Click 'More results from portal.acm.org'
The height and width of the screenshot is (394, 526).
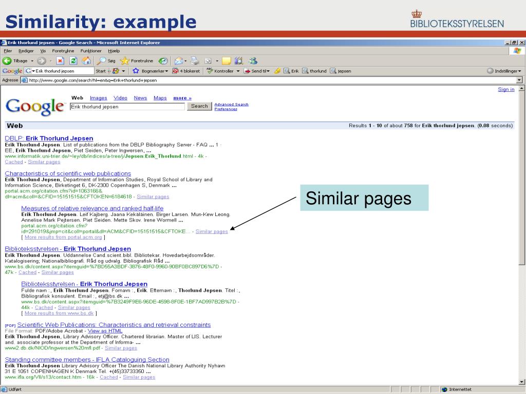coord(63,237)
